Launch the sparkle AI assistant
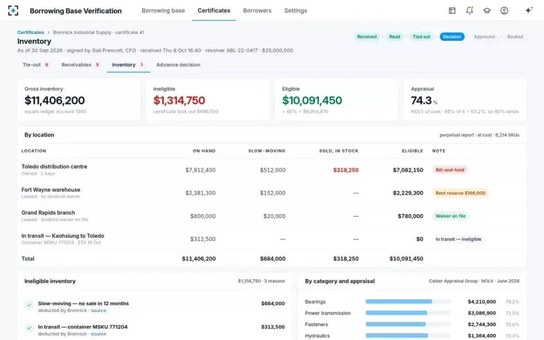The width and height of the screenshot is (544, 340). (x=529, y=10)
